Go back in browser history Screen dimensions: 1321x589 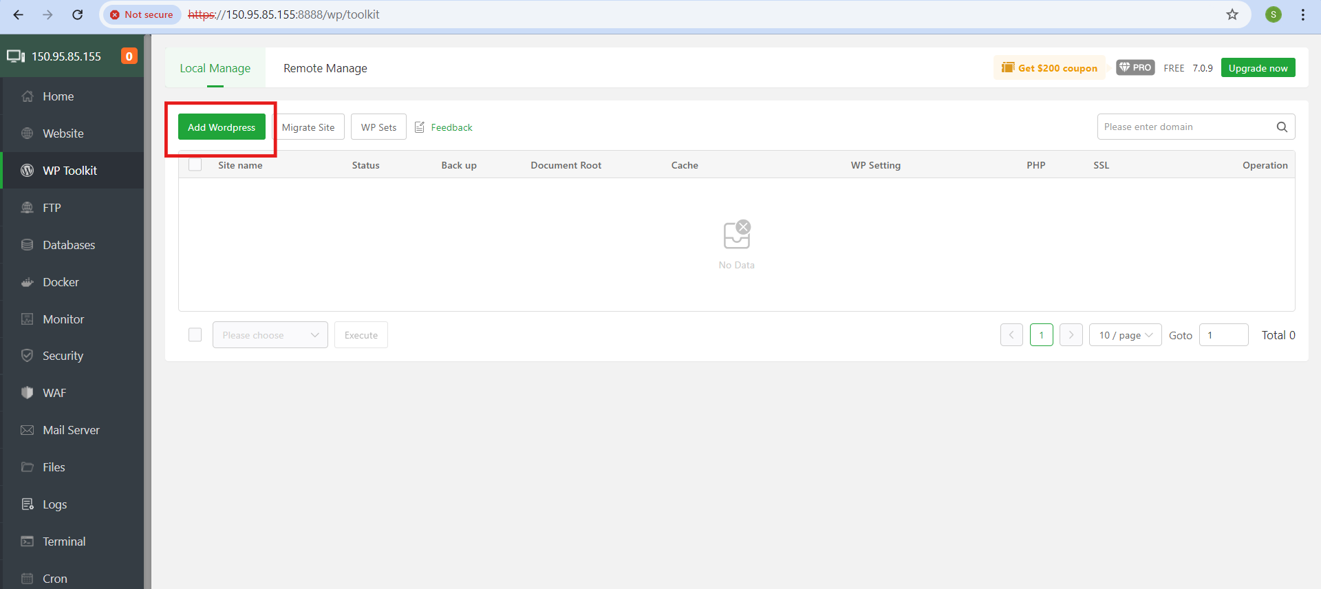[19, 14]
